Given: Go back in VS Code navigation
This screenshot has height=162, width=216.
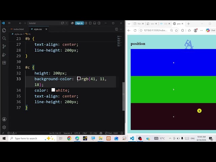Looking at the screenshot, I should coord(20,23).
